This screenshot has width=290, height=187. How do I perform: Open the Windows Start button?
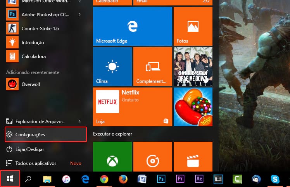coord(10,179)
